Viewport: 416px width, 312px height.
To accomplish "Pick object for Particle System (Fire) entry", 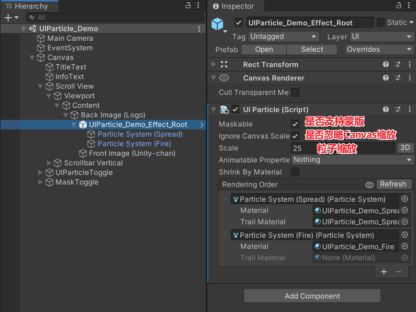I will pyautogui.click(x=405, y=235).
